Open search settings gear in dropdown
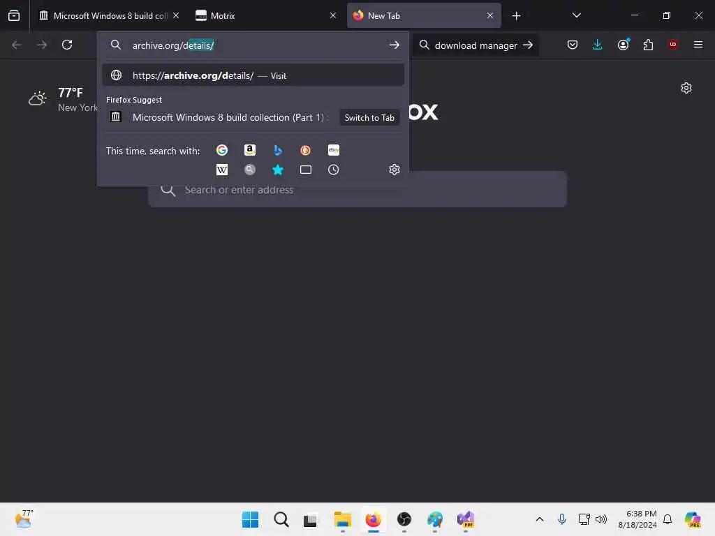This screenshot has width=715, height=536. (395, 170)
